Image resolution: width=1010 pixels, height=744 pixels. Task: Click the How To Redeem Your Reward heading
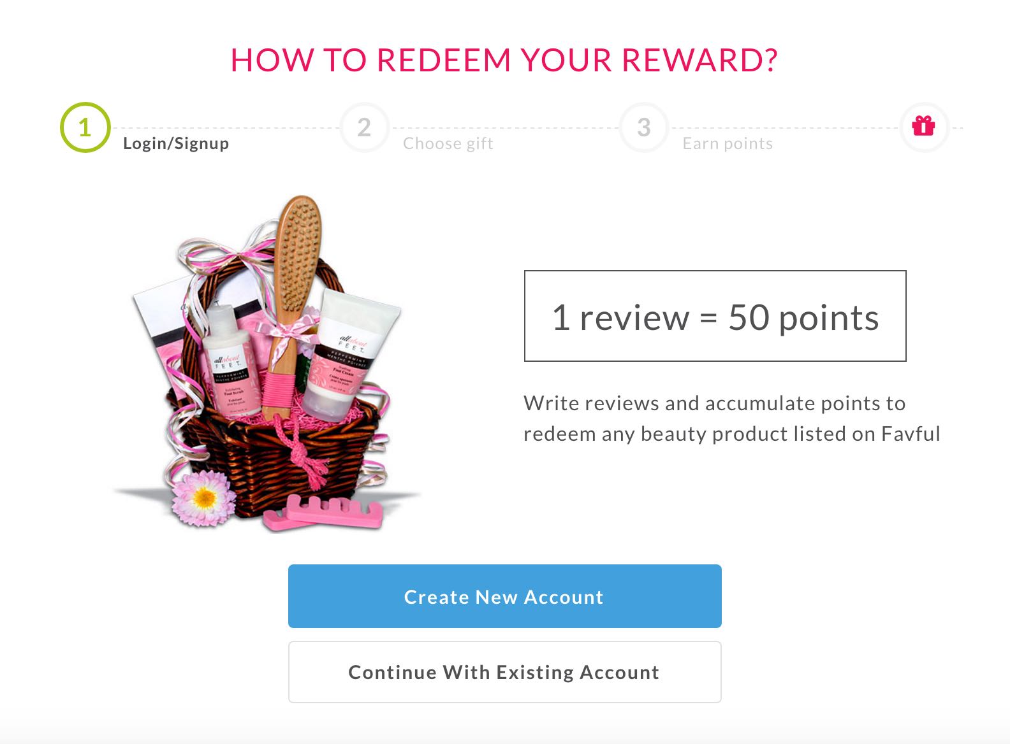click(x=504, y=61)
